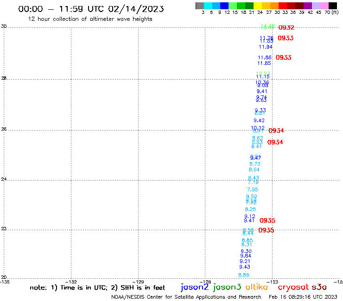
Task: Select the yellow swatch in the wave height legend
Action: (x=258, y=6)
